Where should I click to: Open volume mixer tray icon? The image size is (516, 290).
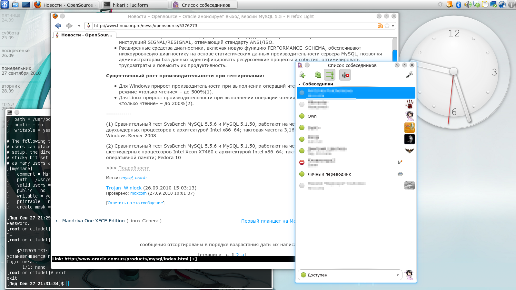467,5
